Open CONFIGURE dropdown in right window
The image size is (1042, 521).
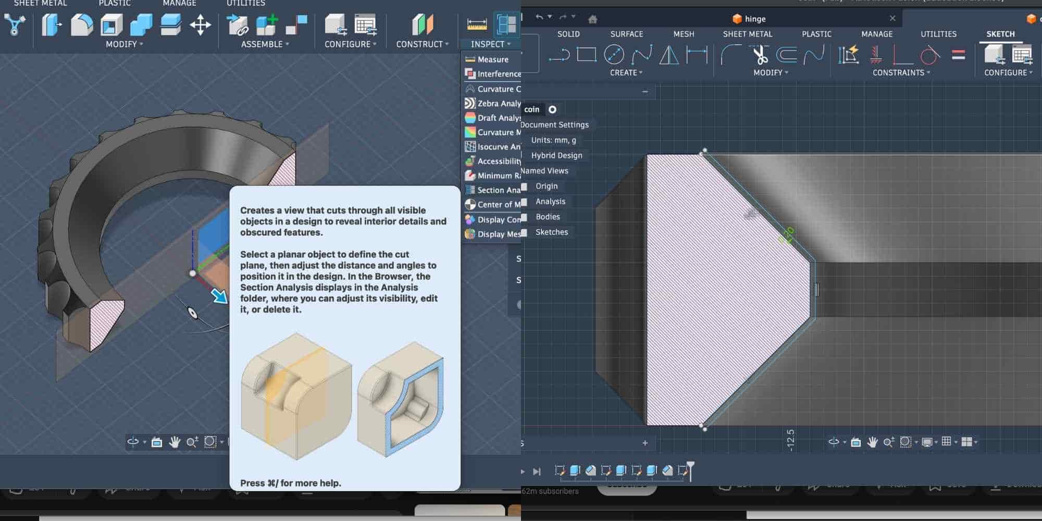pyautogui.click(x=1008, y=72)
